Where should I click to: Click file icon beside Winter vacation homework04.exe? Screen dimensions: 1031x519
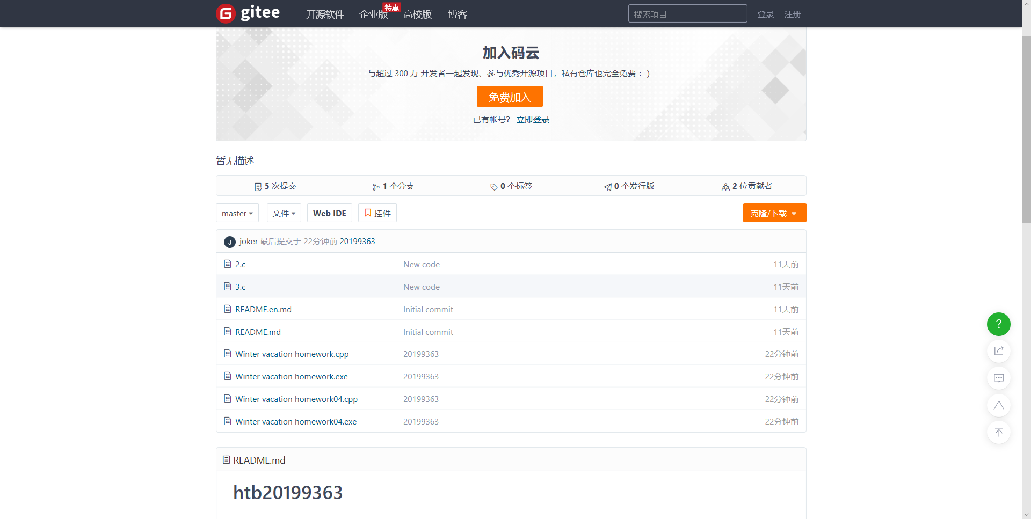coord(228,421)
